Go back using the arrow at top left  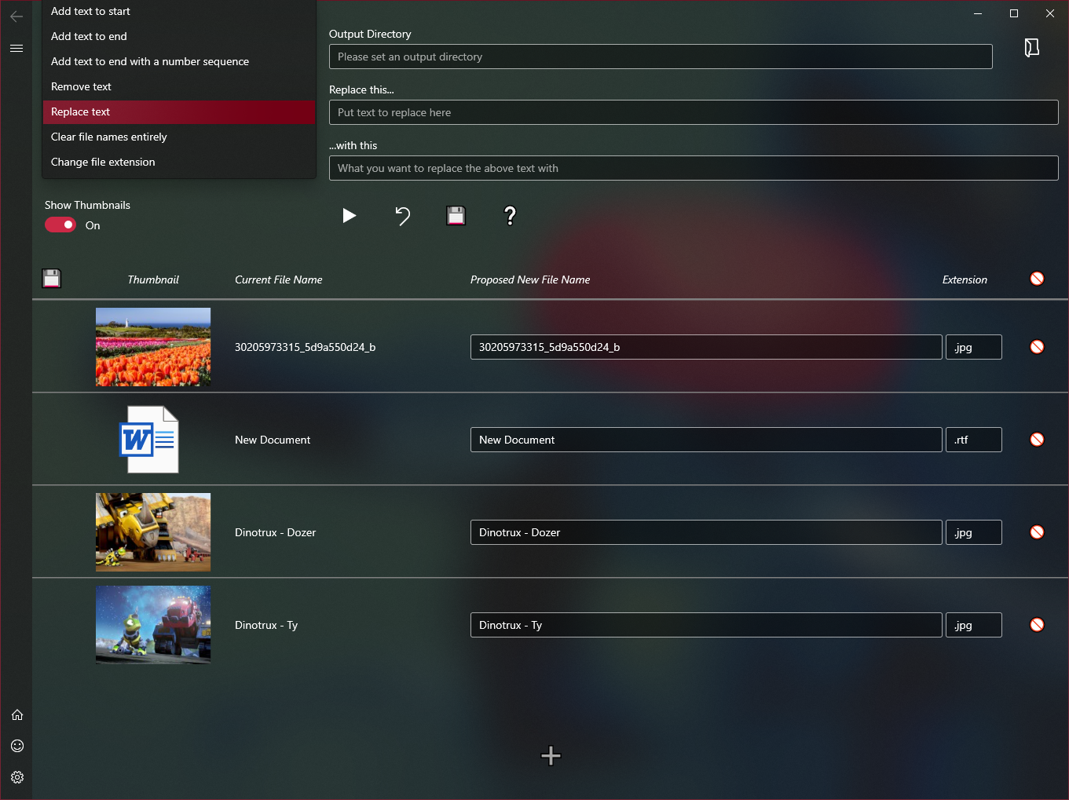coord(16,16)
